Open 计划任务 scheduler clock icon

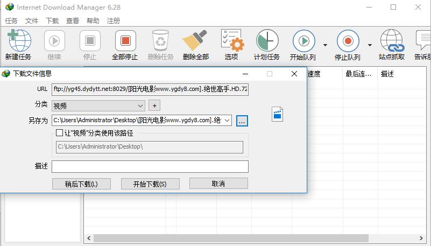tap(267, 41)
